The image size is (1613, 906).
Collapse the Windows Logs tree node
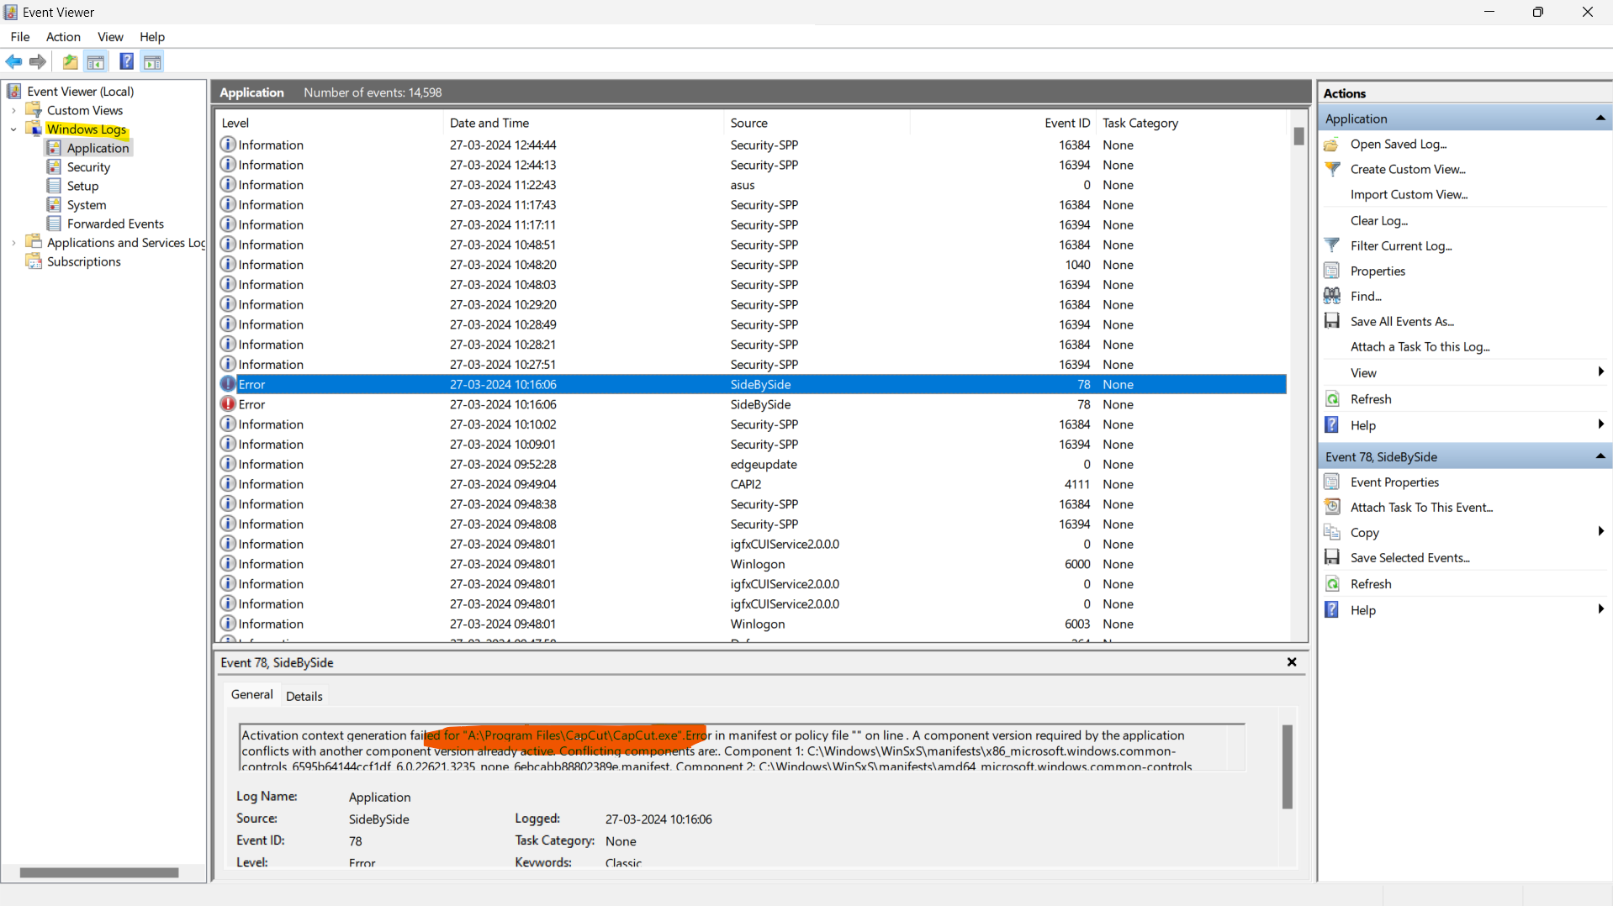pos(13,129)
